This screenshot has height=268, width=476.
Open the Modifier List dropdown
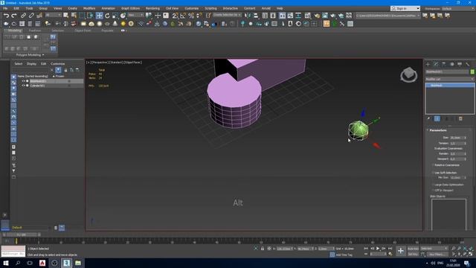[450, 79]
